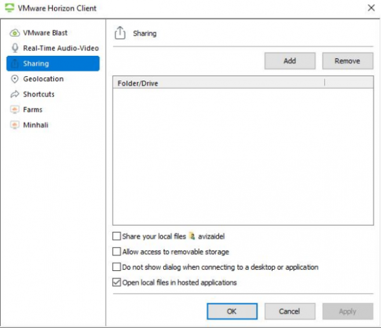Uncheck Open local files in hosted applications

pos(117,282)
